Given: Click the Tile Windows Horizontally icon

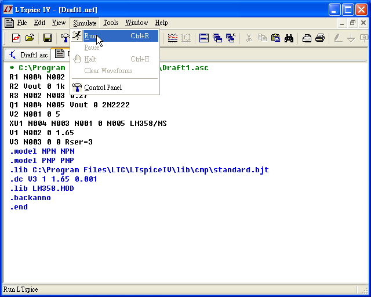Looking at the screenshot, I should click(x=204, y=38).
